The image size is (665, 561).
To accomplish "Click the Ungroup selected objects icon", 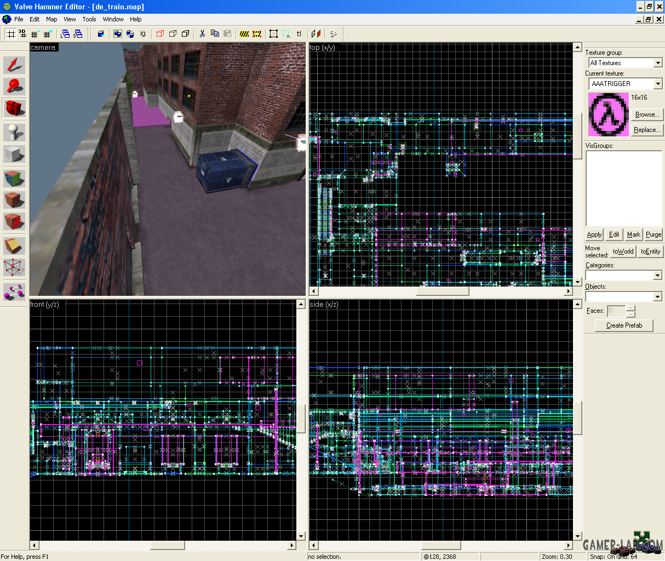I will point(130,34).
